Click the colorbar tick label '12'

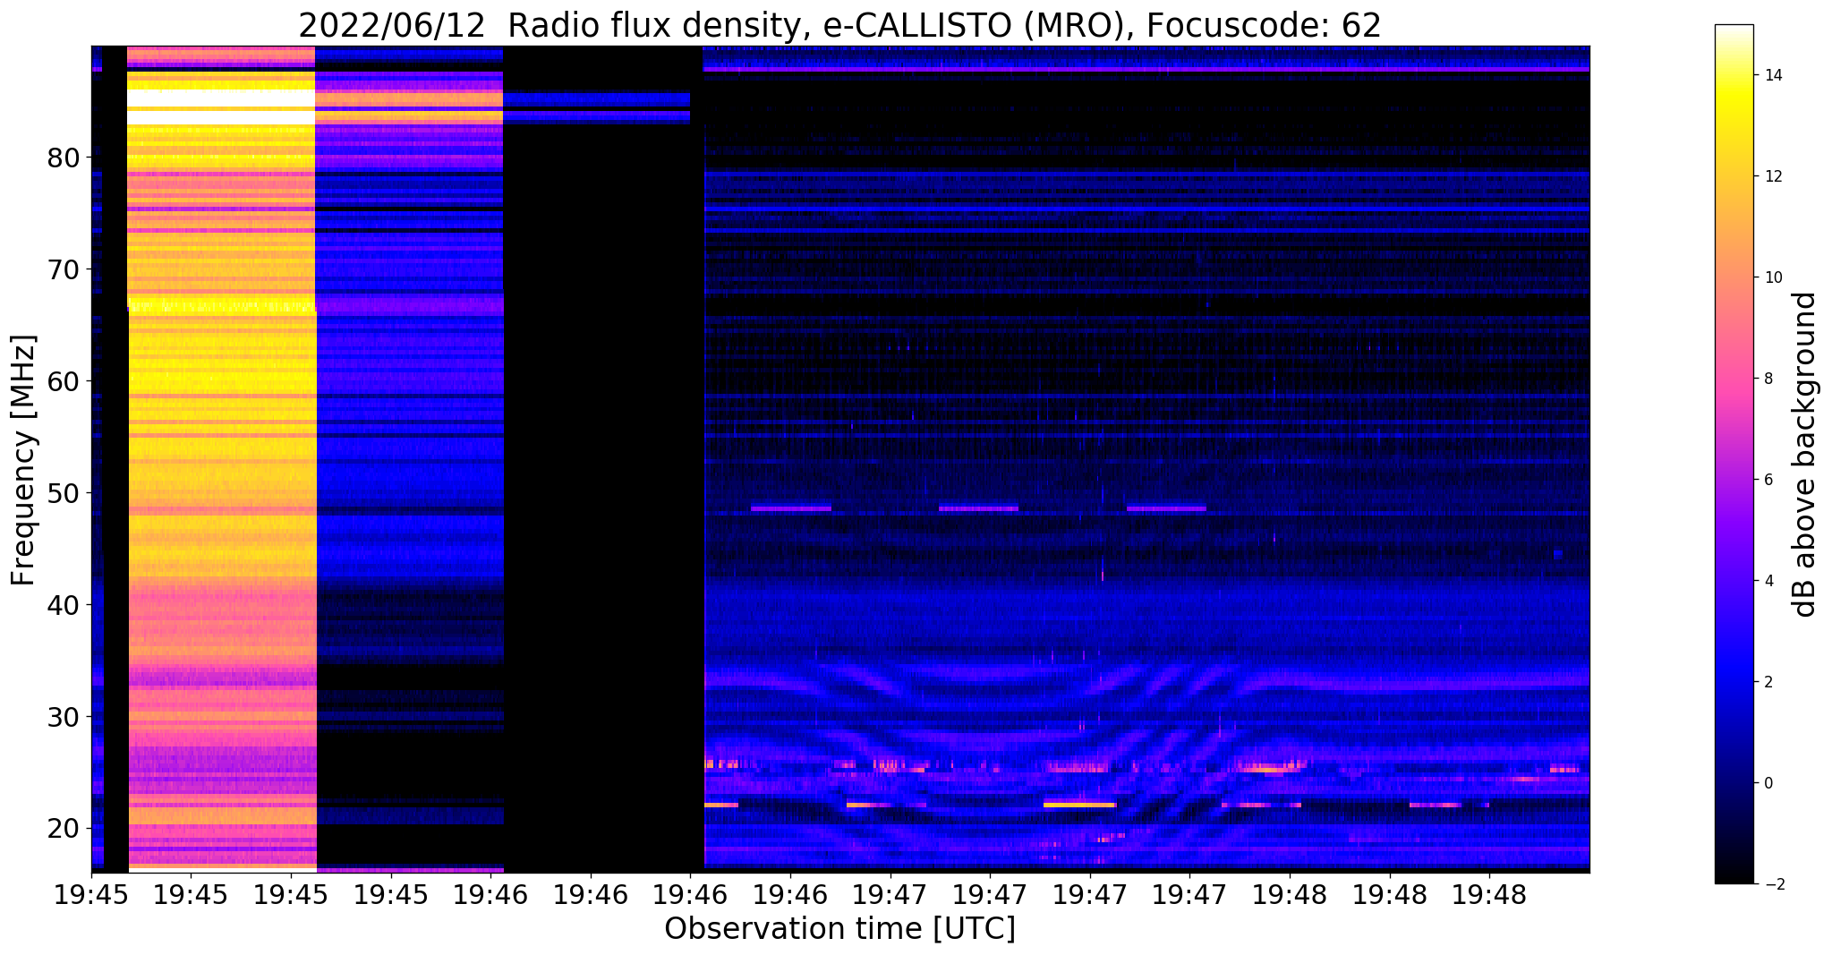[x=1772, y=176]
